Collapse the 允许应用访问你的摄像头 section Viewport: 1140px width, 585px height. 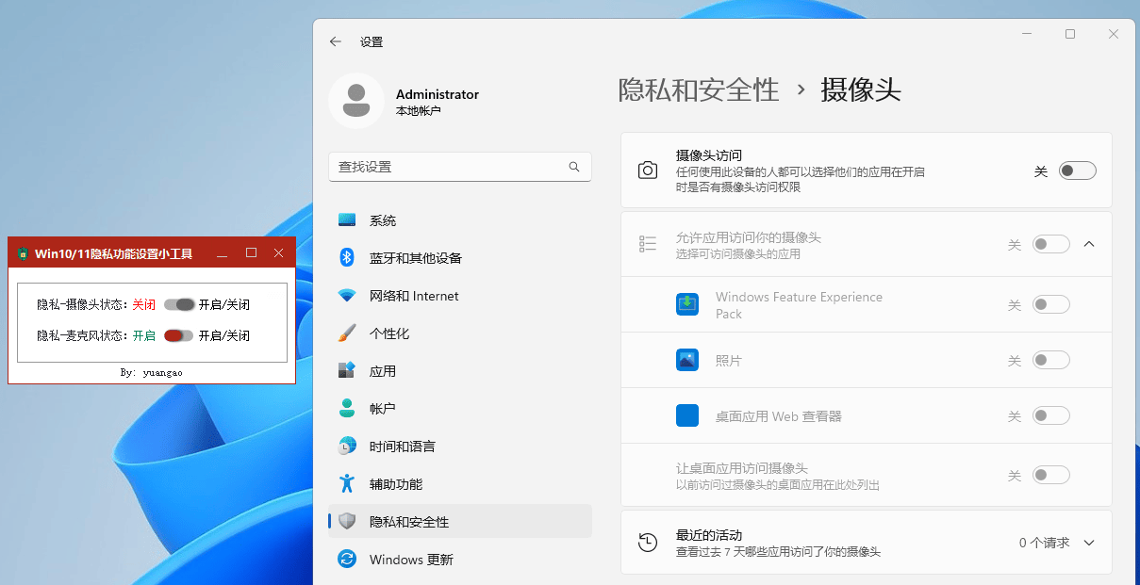point(1089,243)
